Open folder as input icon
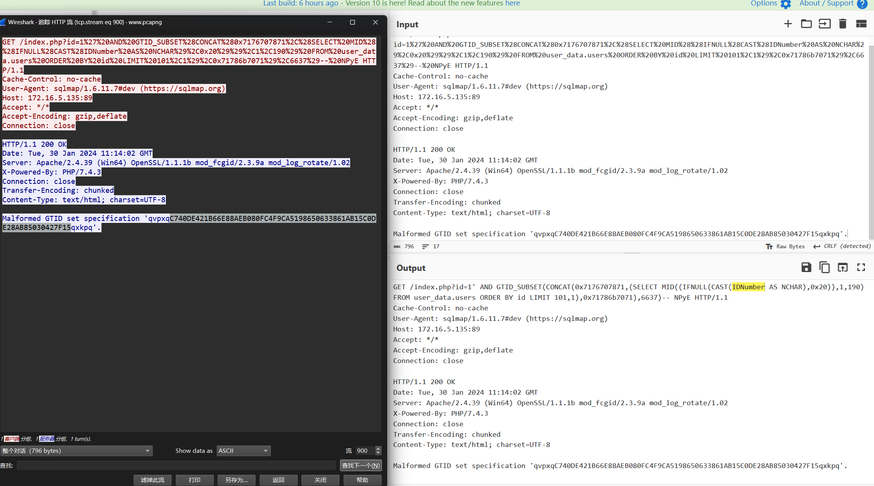Image resolution: width=874 pixels, height=486 pixels. pyautogui.click(x=806, y=24)
